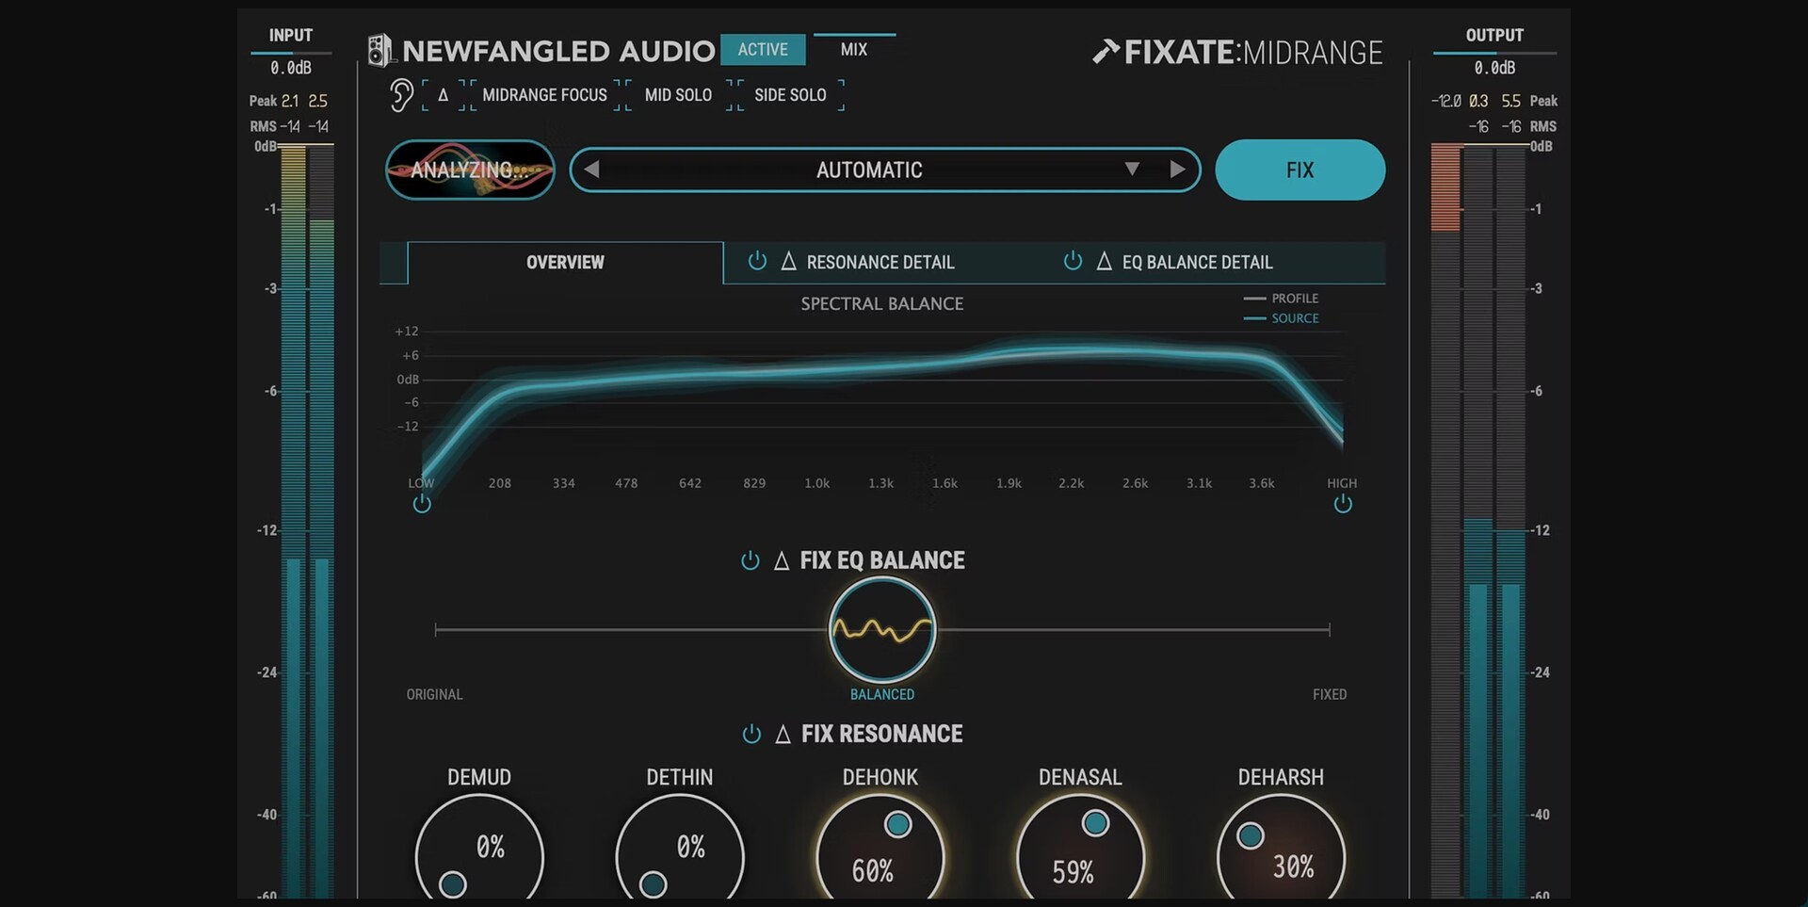The height and width of the screenshot is (907, 1808).
Task: Toggle the ACTIVE bypass button
Action: coord(763,50)
